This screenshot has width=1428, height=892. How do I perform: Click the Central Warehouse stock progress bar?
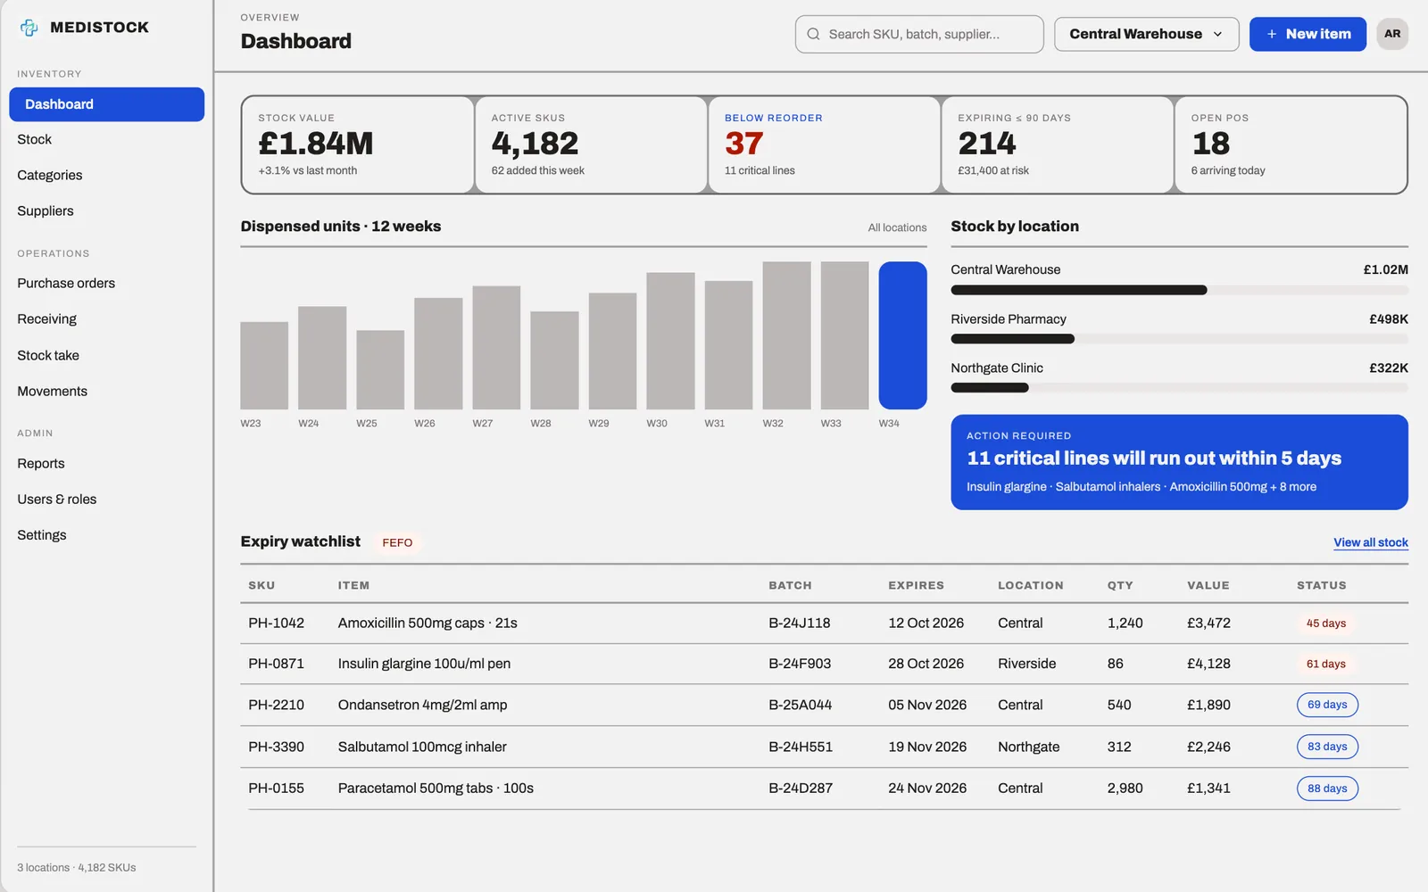click(x=1179, y=290)
